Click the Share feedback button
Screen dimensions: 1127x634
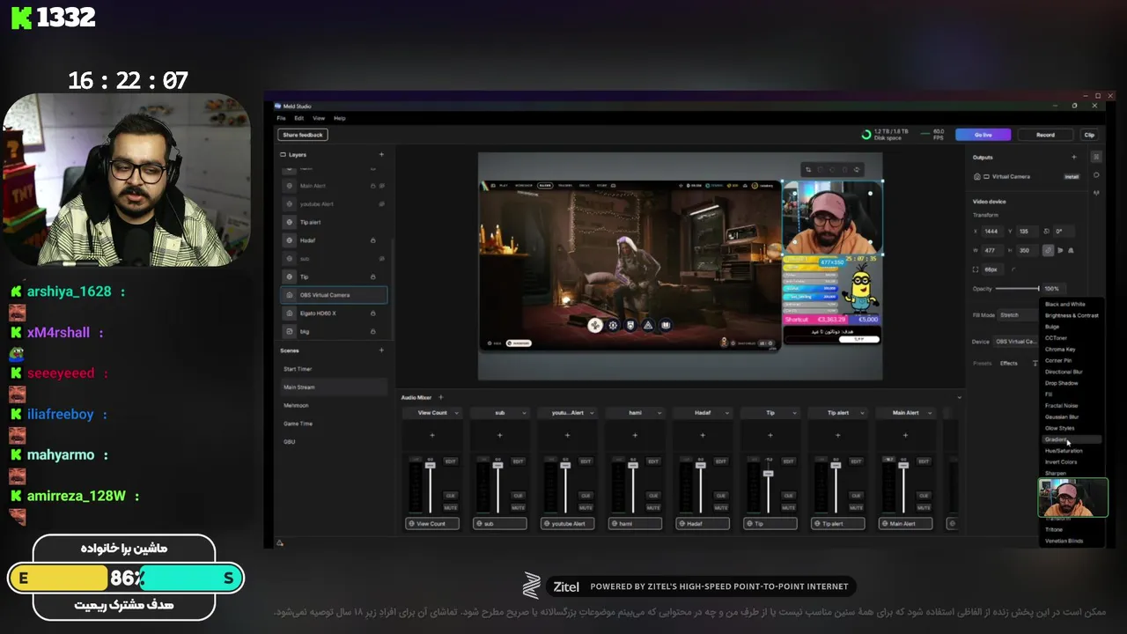(303, 135)
